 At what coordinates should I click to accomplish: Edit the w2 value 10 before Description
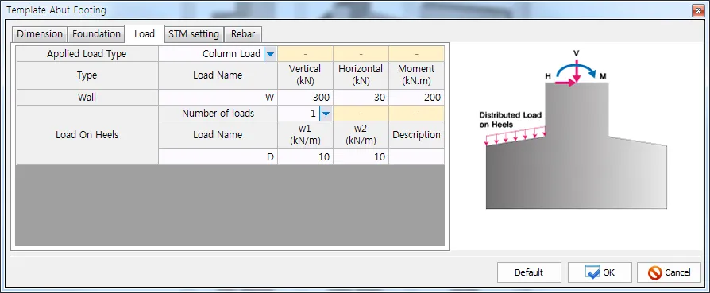coord(361,157)
